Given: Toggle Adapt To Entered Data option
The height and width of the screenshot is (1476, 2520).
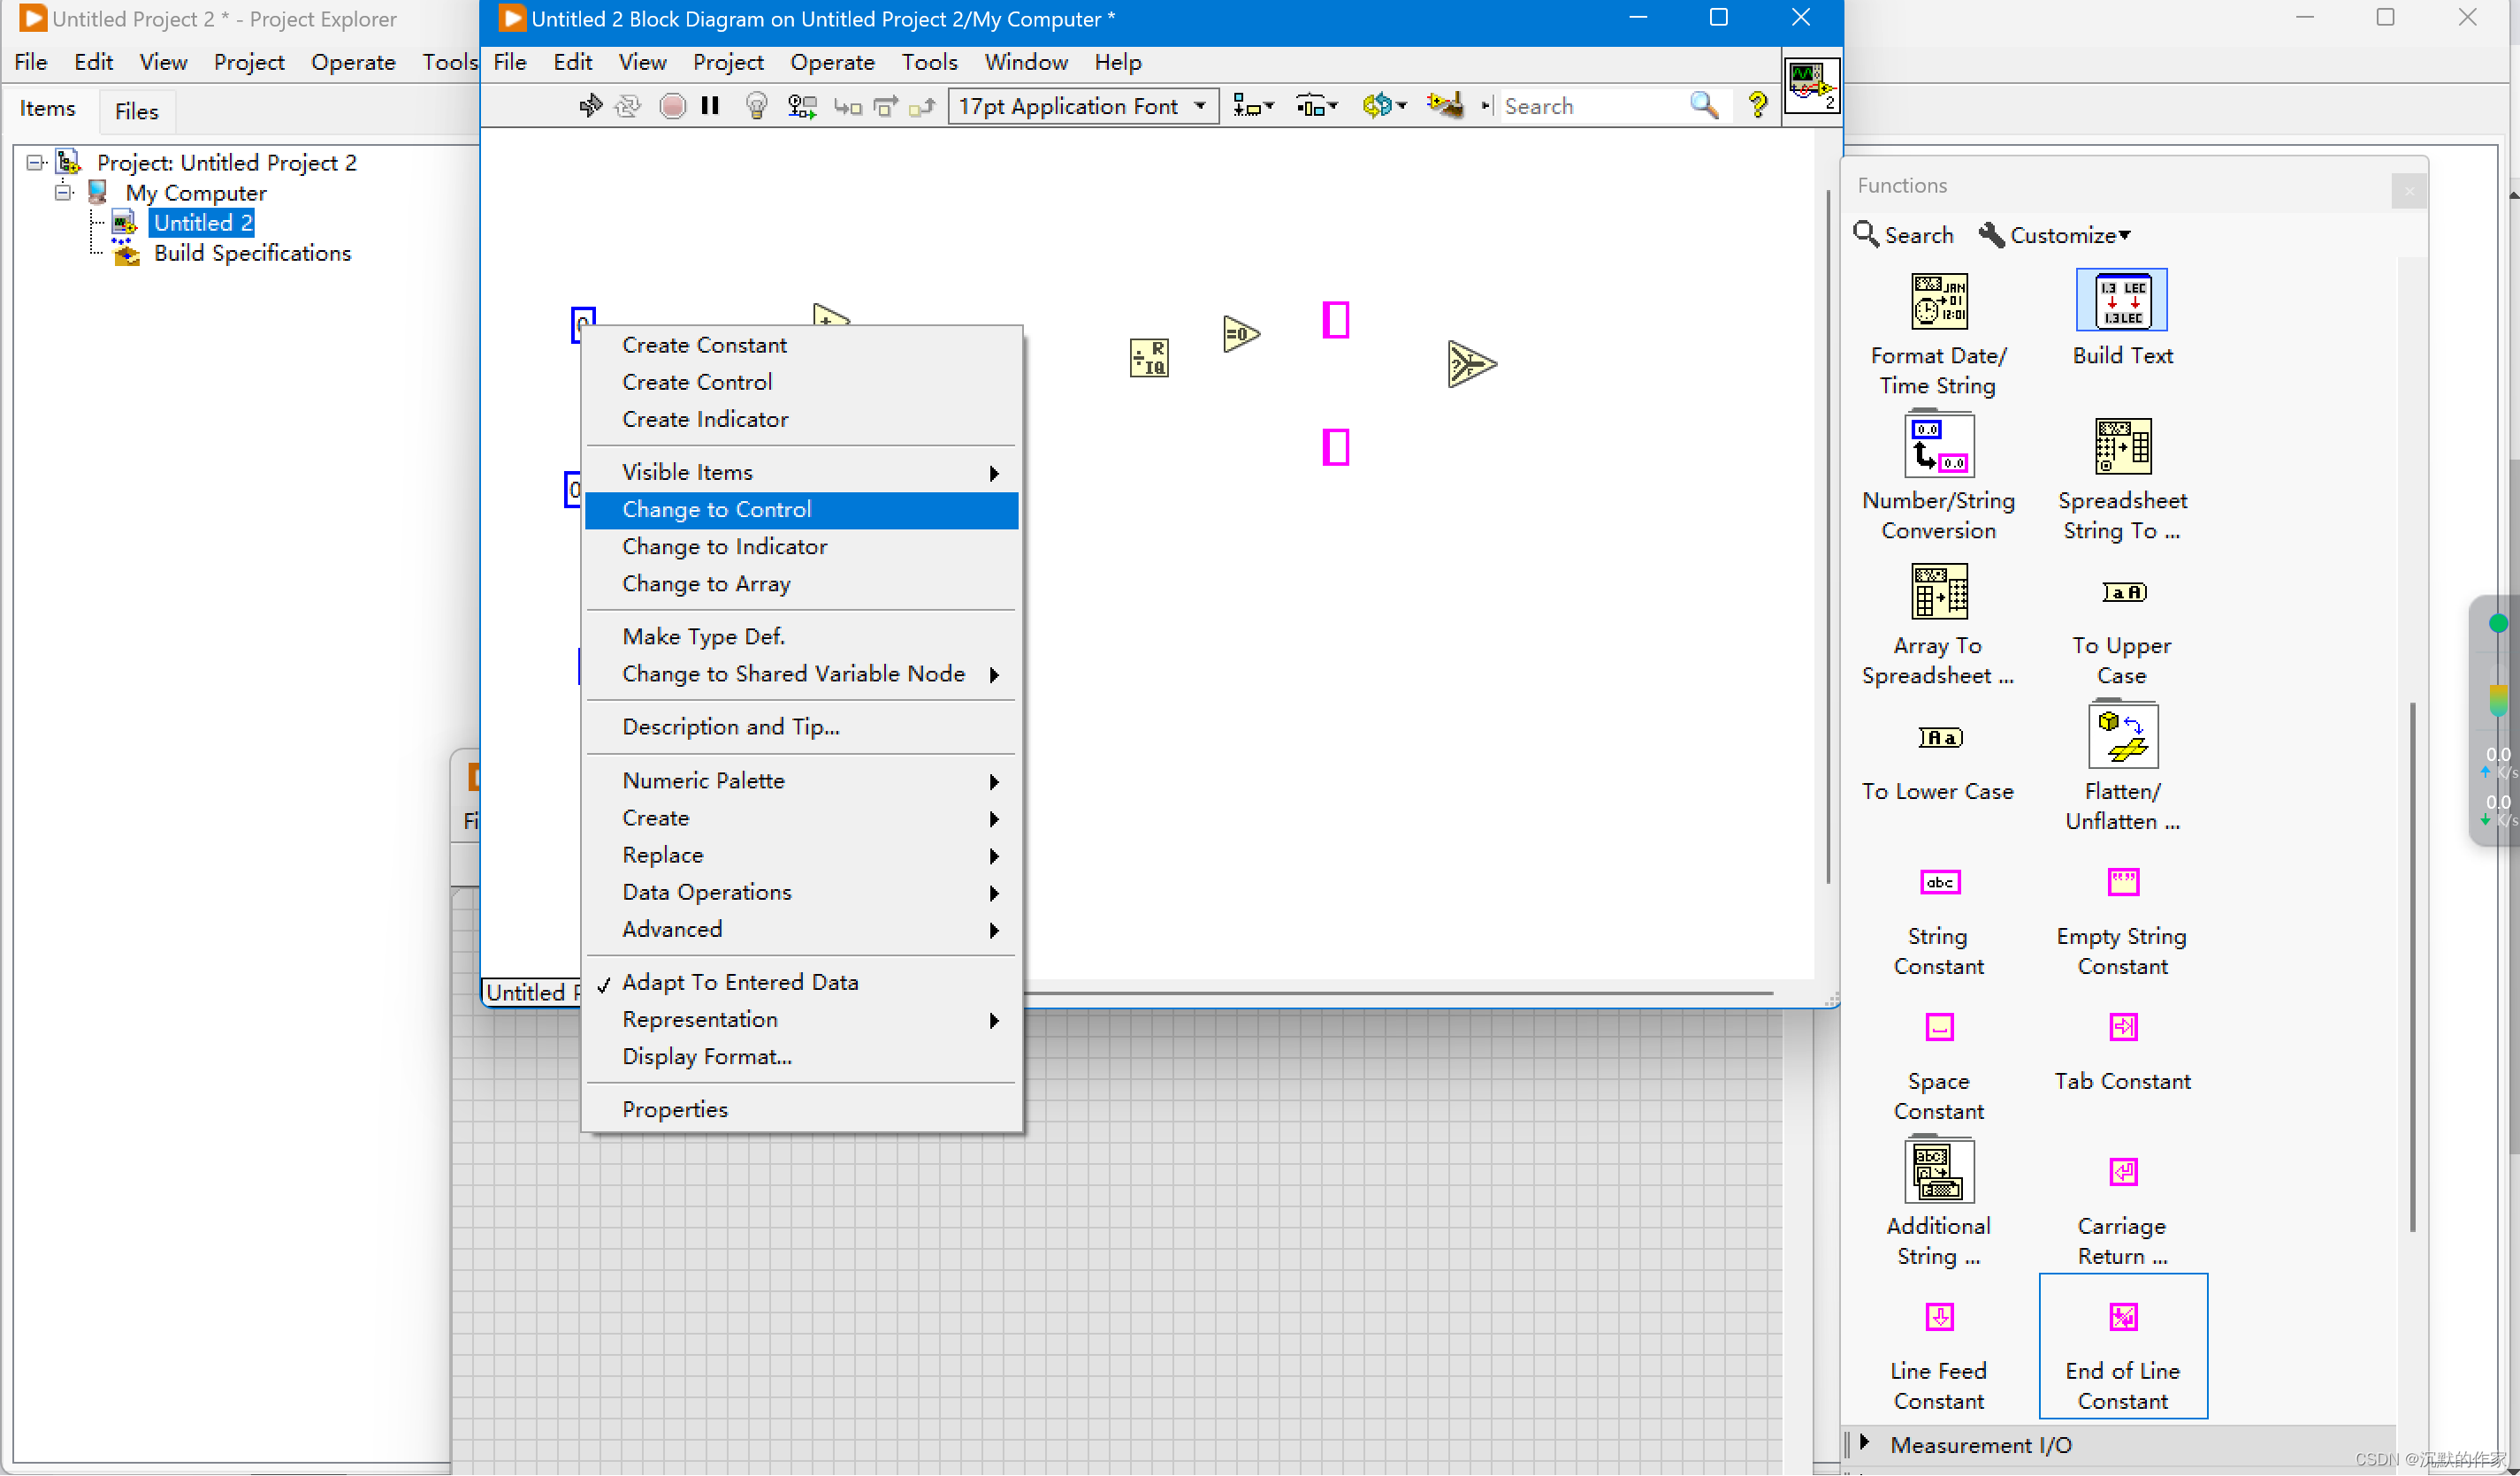Looking at the screenshot, I should pyautogui.click(x=740, y=982).
